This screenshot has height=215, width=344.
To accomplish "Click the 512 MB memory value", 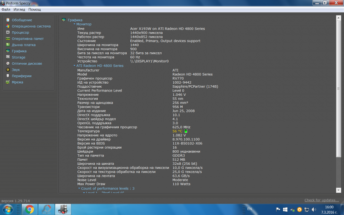I will pyautogui.click(x=179, y=160).
